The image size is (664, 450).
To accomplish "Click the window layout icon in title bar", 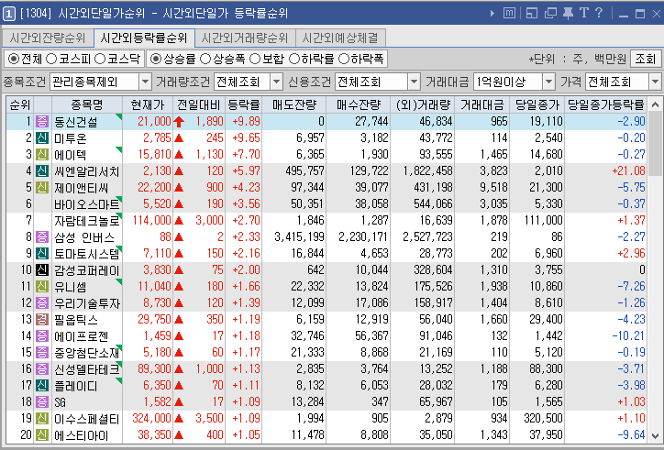I will click(531, 13).
